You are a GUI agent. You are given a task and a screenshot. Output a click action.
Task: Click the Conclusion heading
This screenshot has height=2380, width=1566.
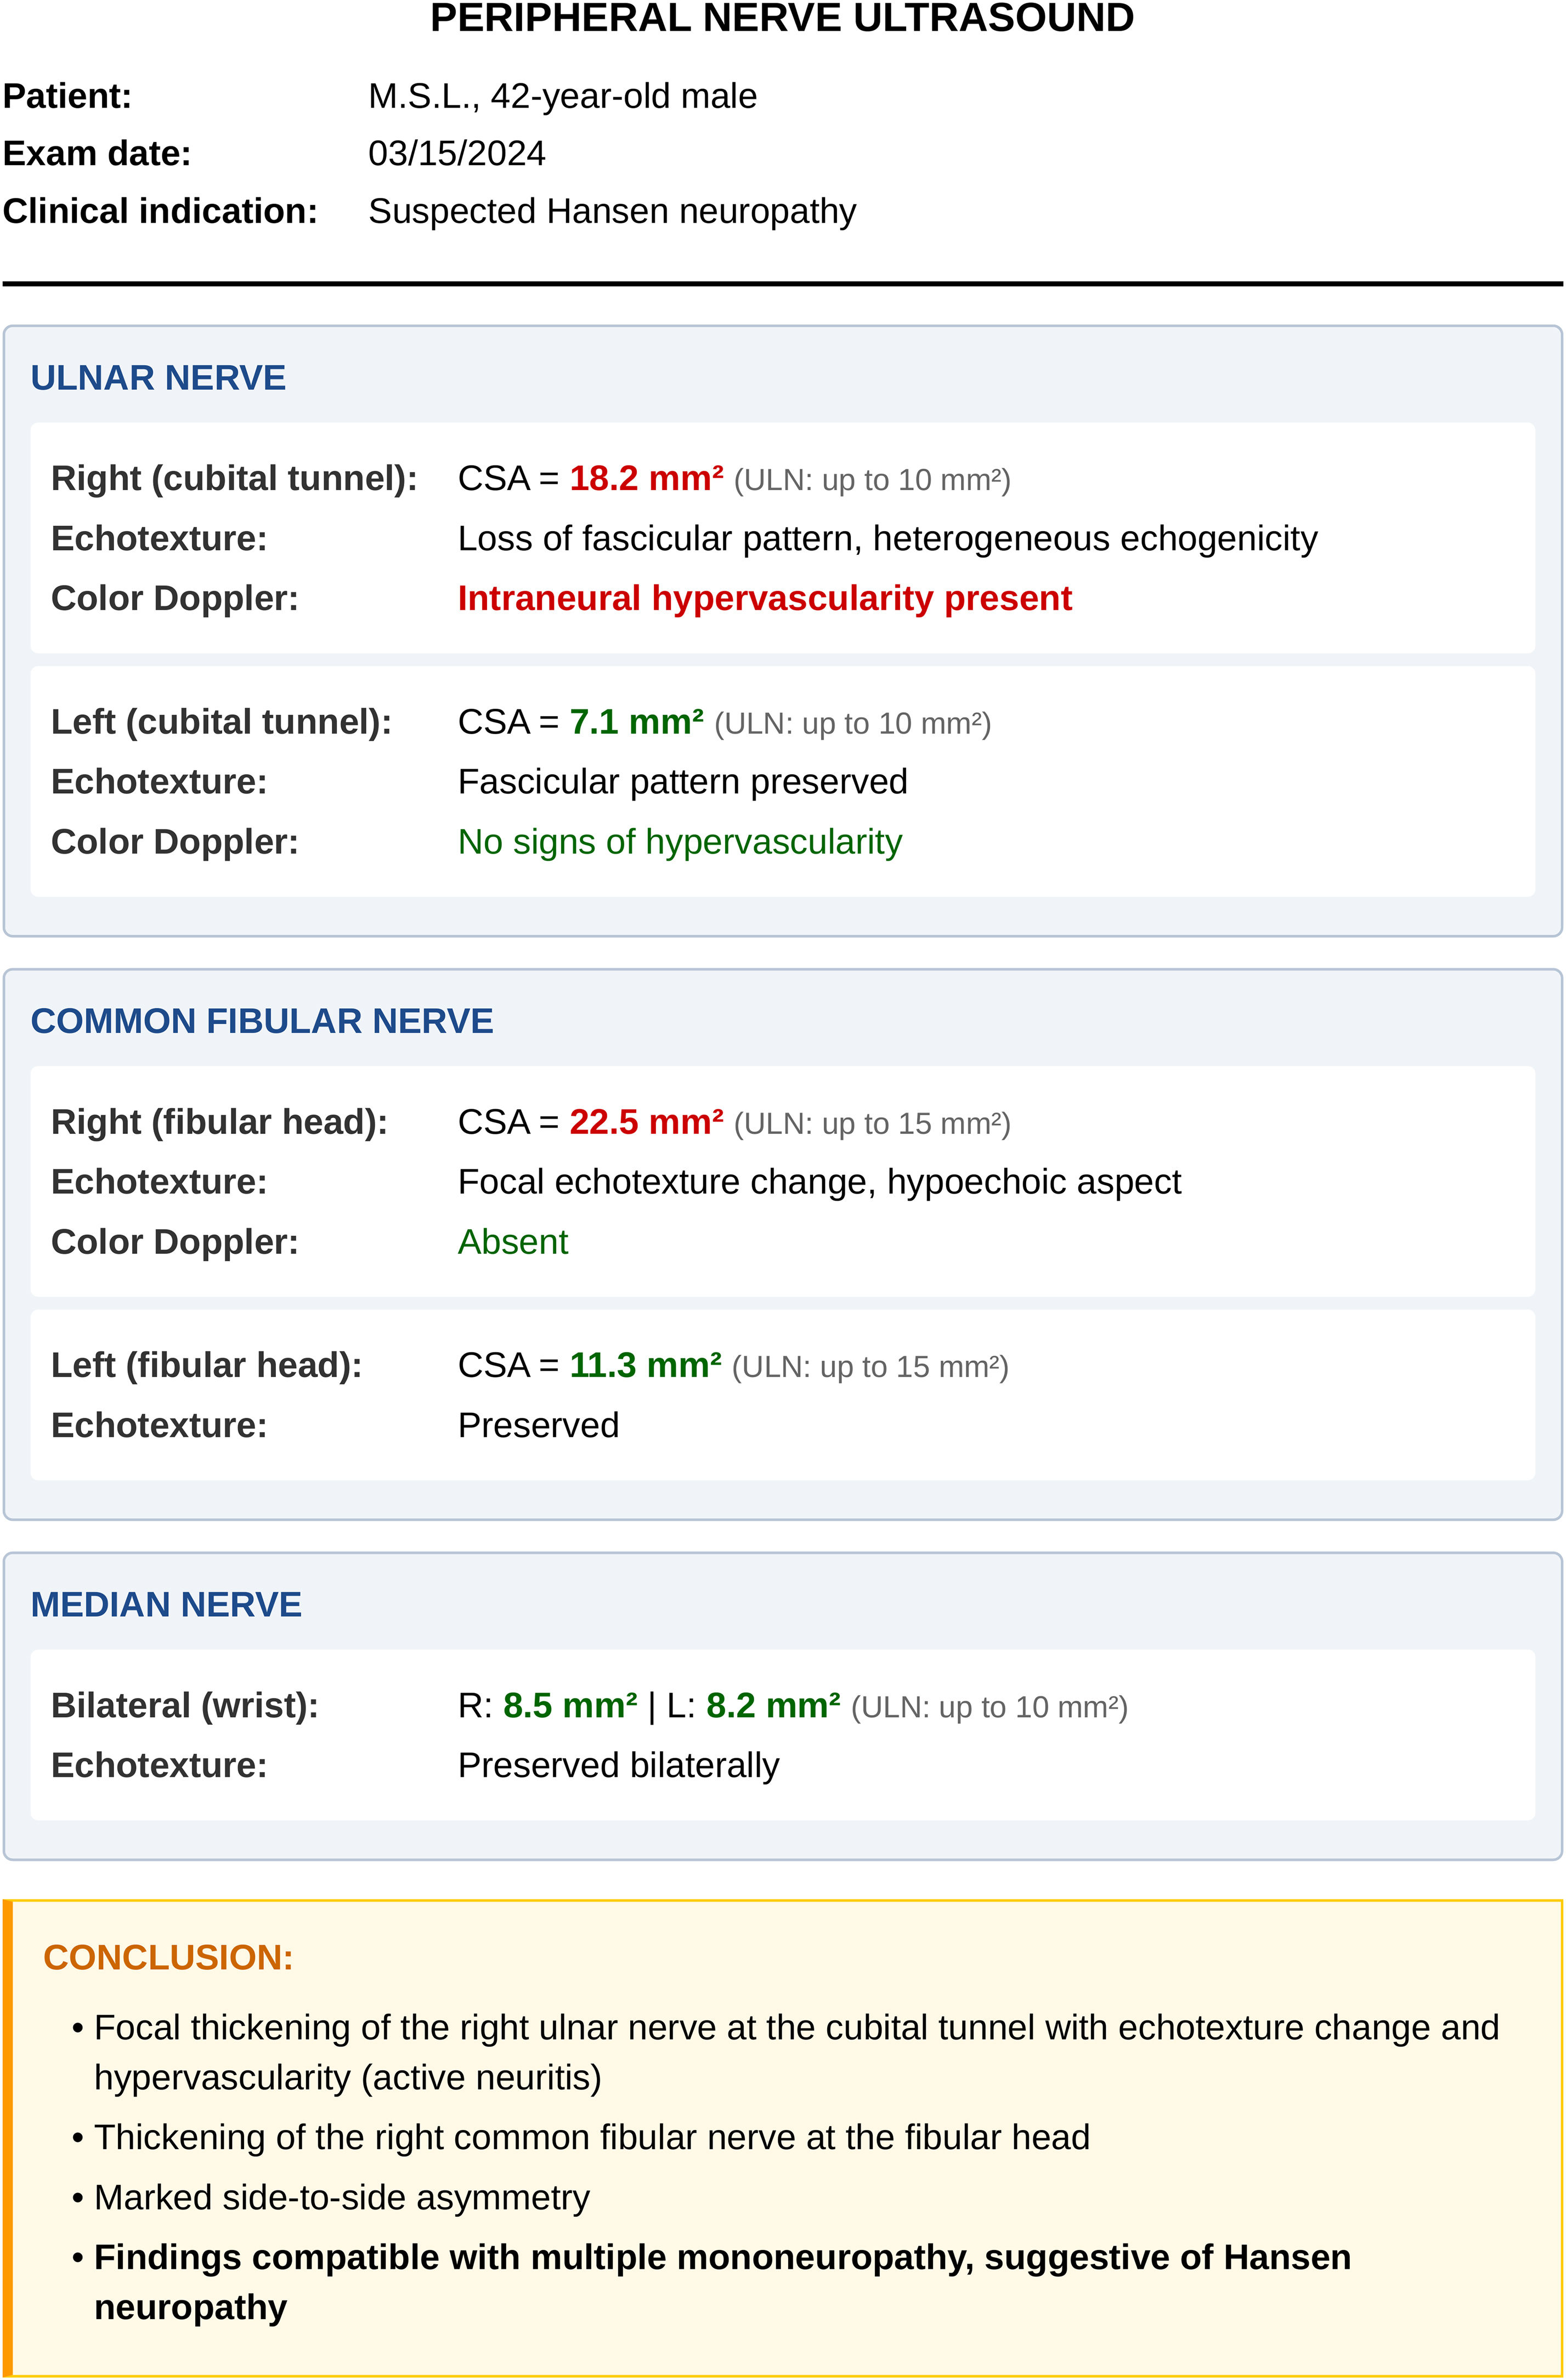168,1957
